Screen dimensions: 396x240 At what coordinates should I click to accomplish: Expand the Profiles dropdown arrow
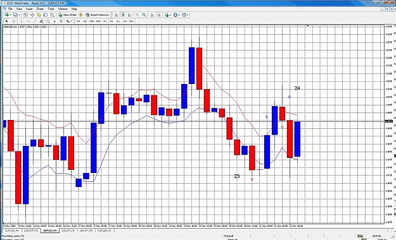(x=19, y=15)
